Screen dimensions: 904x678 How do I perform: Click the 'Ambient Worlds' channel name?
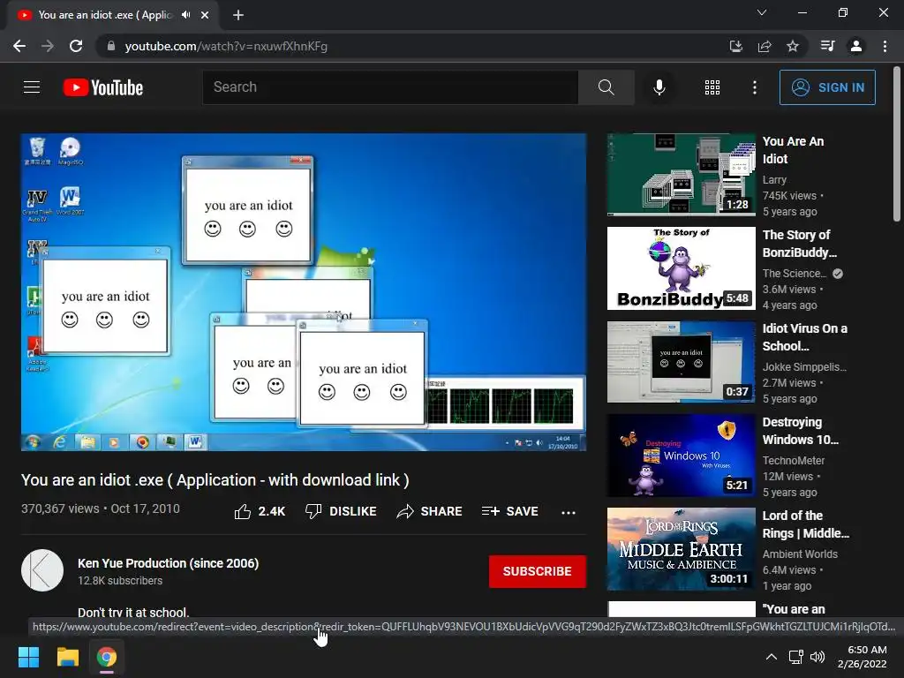(x=800, y=554)
